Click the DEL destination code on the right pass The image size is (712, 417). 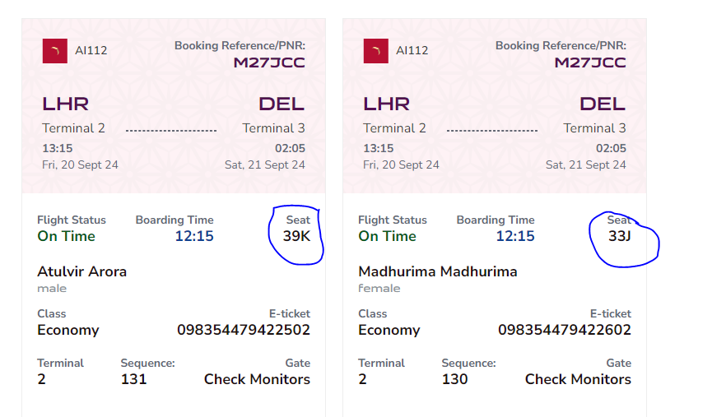(603, 104)
